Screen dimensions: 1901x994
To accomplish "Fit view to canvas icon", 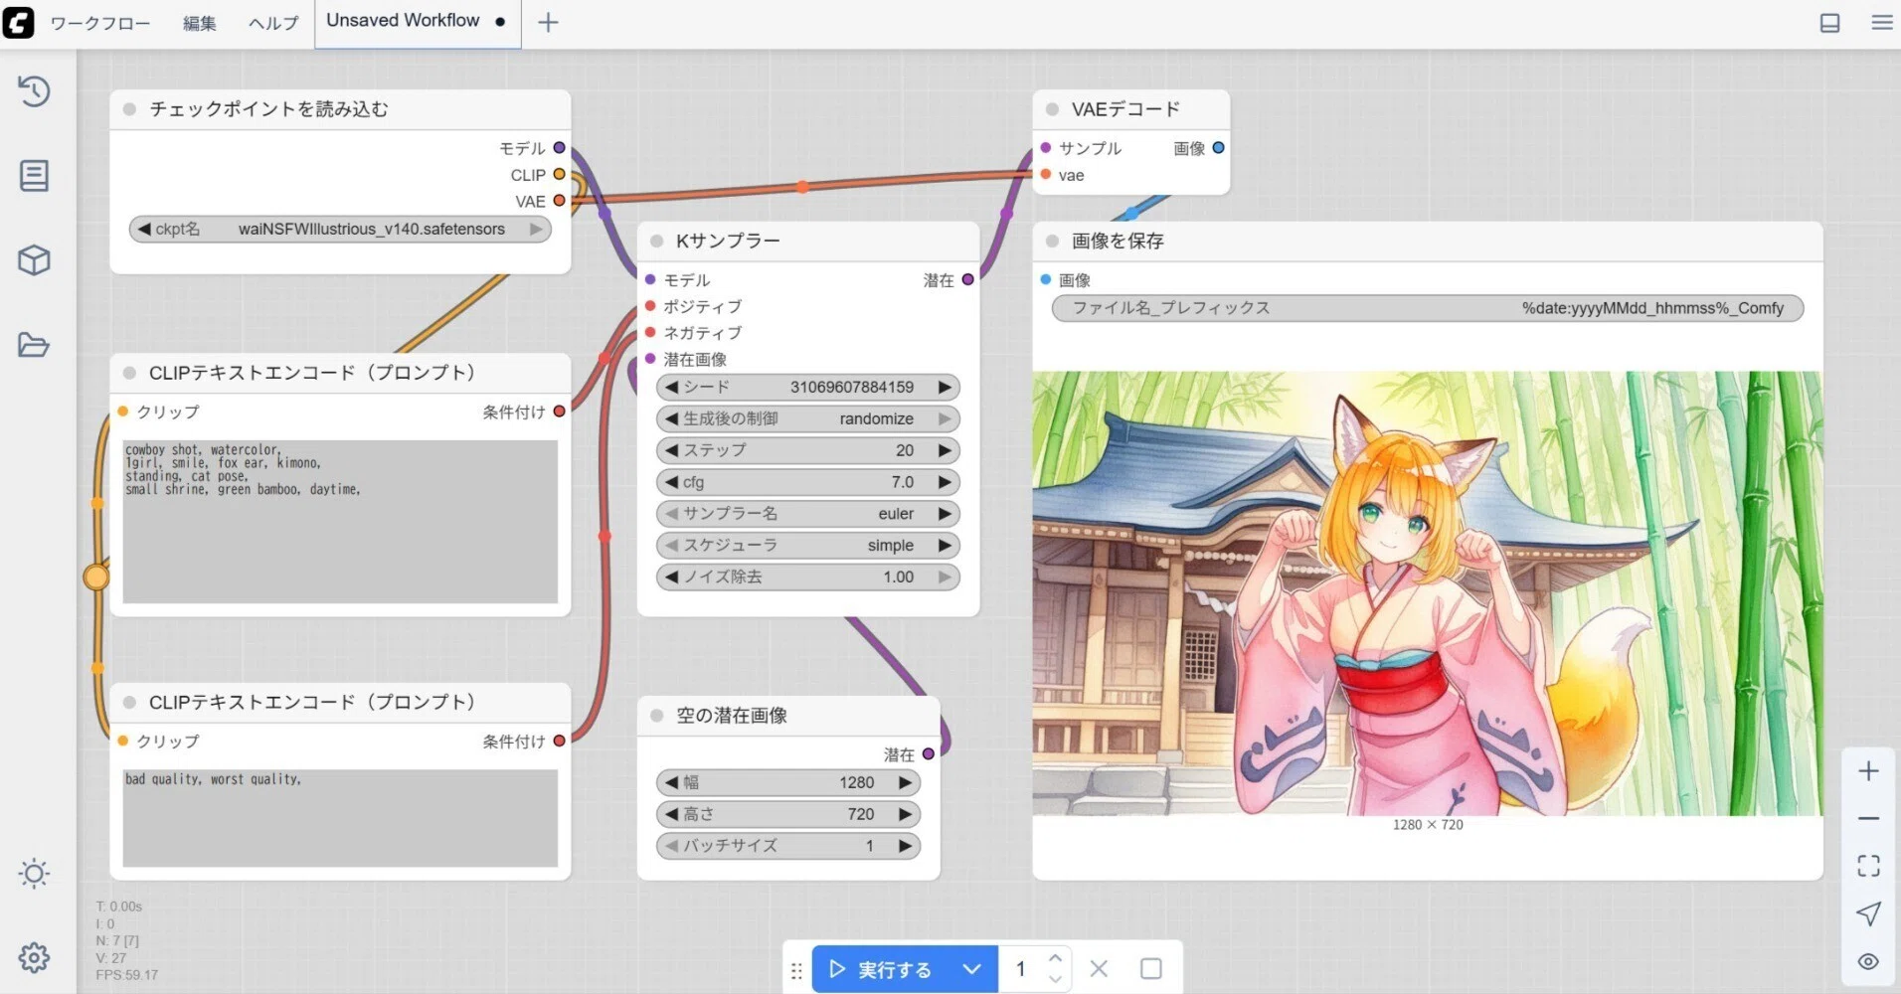I will [1868, 866].
